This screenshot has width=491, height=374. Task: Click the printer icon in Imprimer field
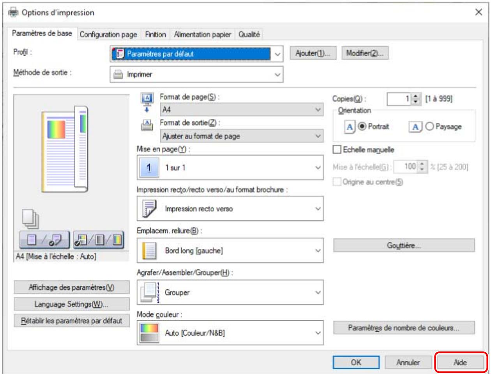tap(118, 74)
